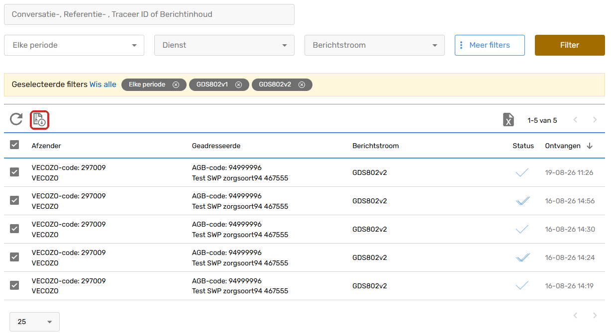Uncheck the message received 16-08-26 14:30
The image size is (611, 333).
tap(14, 229)
